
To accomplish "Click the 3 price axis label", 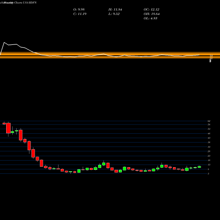I will tap(208, 174).
